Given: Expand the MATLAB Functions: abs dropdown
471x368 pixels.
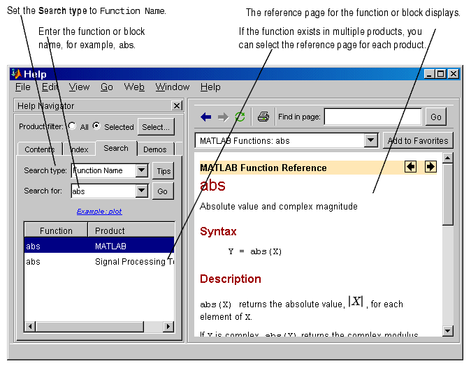Looking at the screenshot, I should (370, 140).
